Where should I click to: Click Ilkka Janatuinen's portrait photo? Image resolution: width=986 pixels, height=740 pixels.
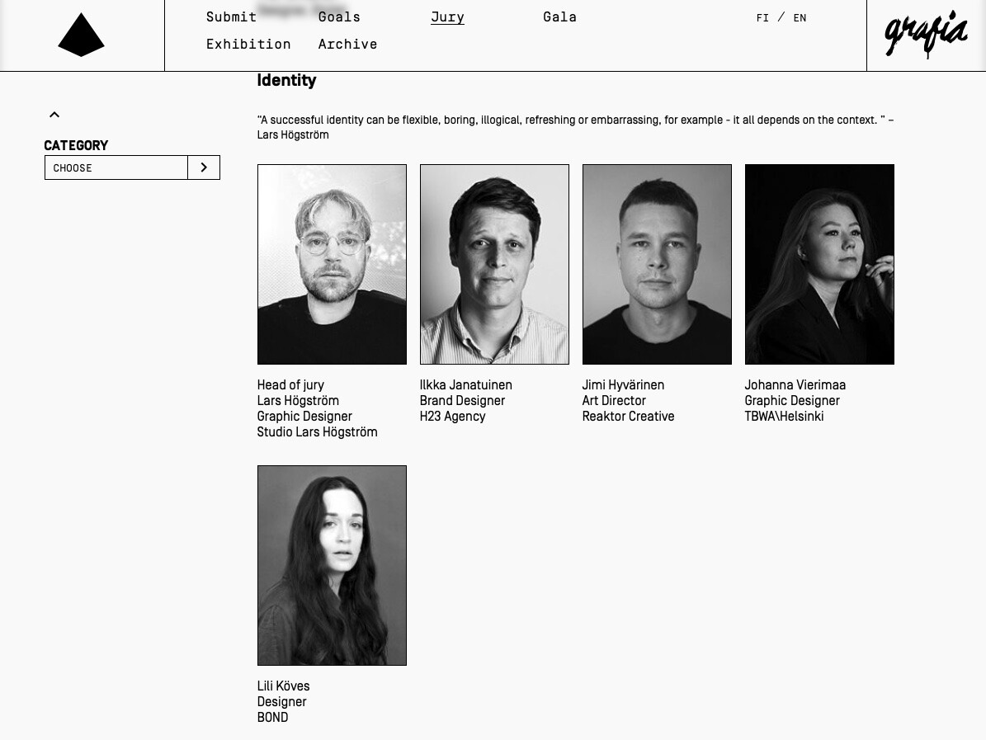click(x=494, y=264)
